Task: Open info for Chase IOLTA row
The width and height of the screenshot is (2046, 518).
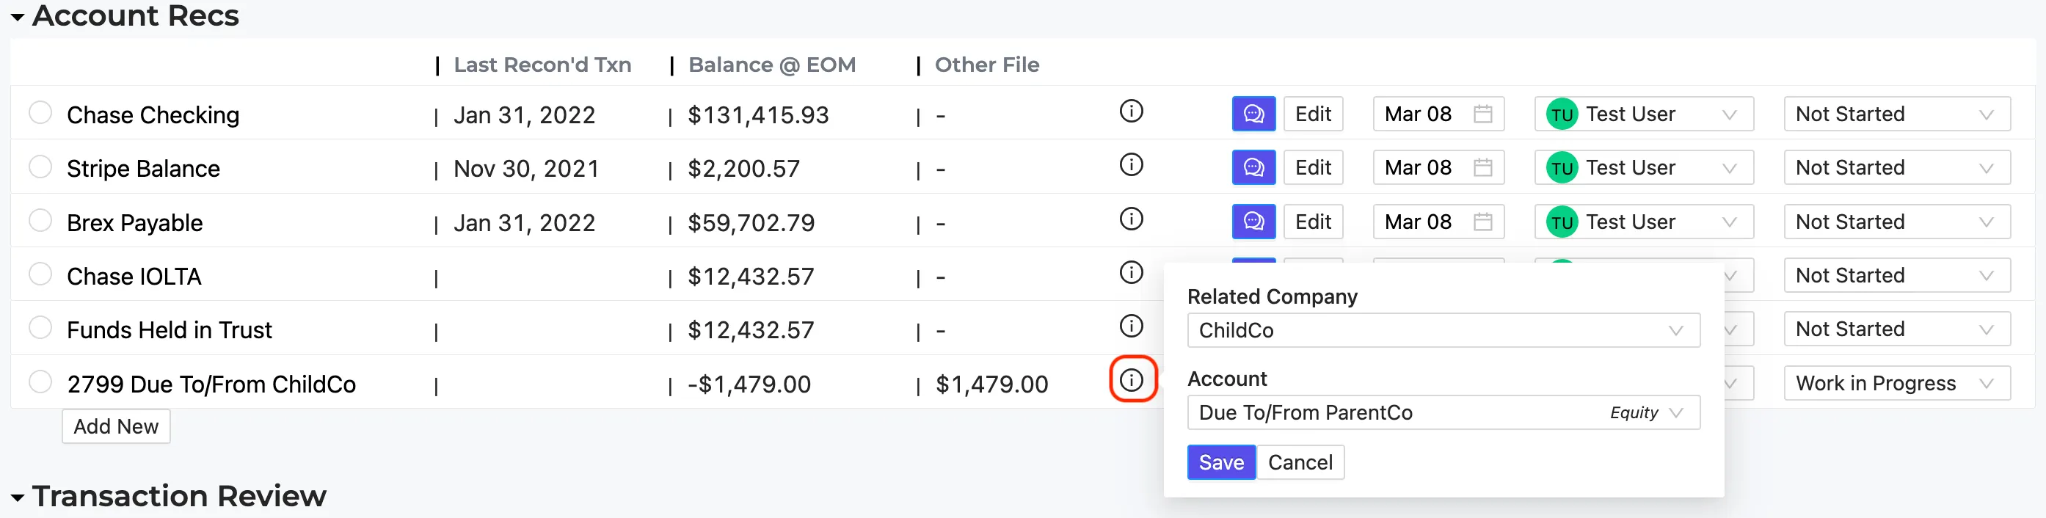Action: [x=1131, y=272]
